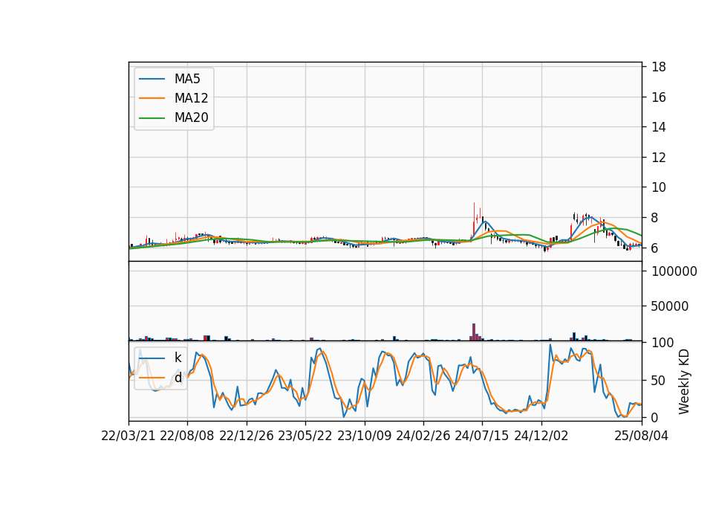Screen dimensions: 713x513
Task: Click the orange MA12 legend line sample
Action: [x=152, y=98]
